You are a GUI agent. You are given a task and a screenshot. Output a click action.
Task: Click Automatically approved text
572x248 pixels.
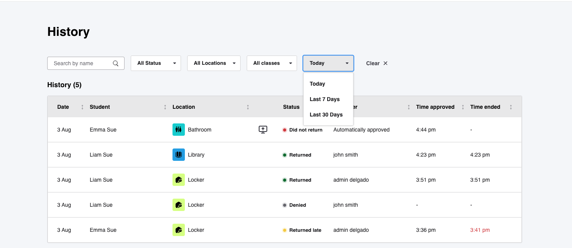coord(361,130)
